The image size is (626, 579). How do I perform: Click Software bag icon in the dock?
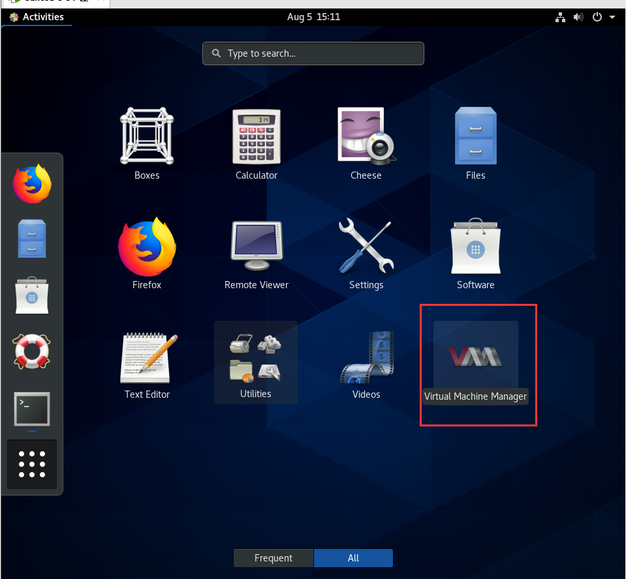coord(32,295)
